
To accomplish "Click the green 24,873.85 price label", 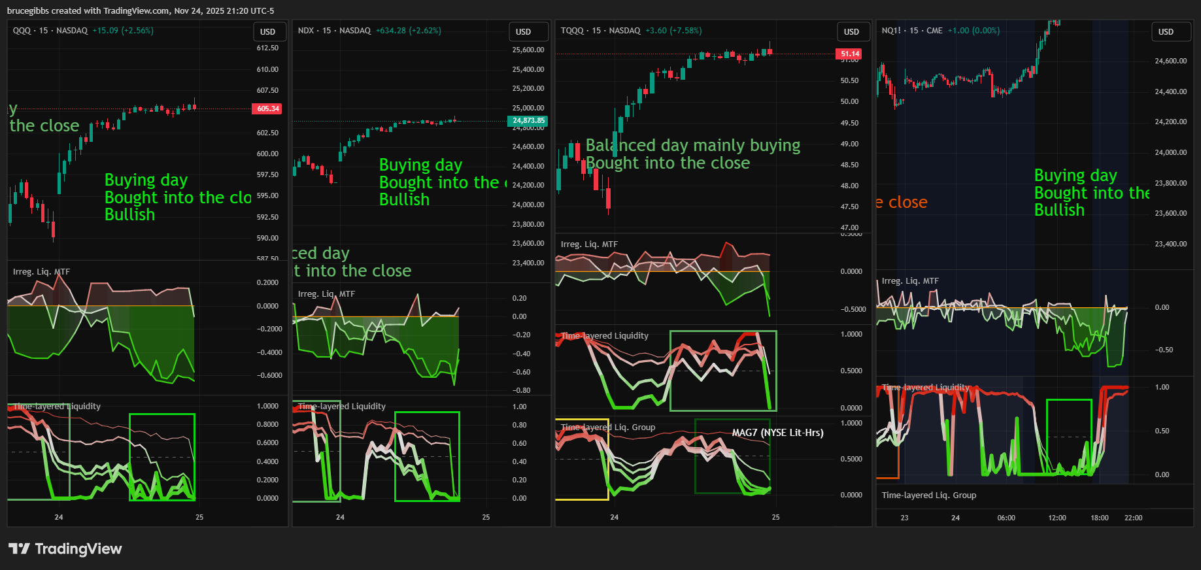I will (x=528, y=120).
